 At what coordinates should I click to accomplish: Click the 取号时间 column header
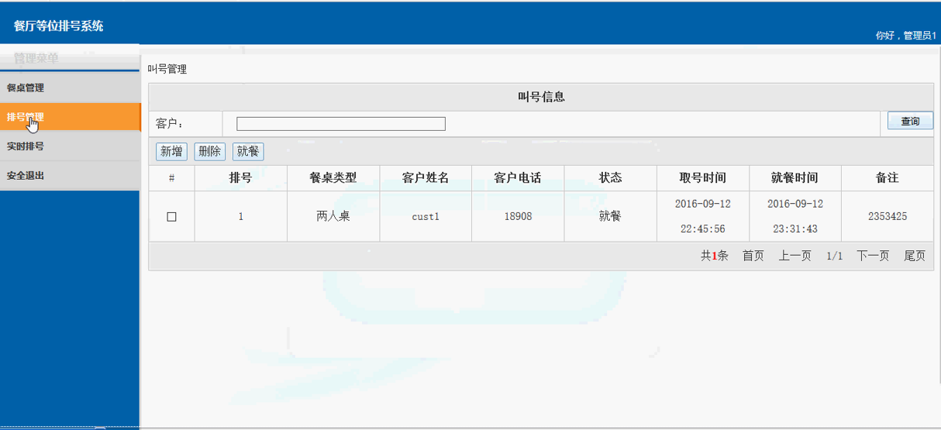pyautogui.click(x=703, y=177)
